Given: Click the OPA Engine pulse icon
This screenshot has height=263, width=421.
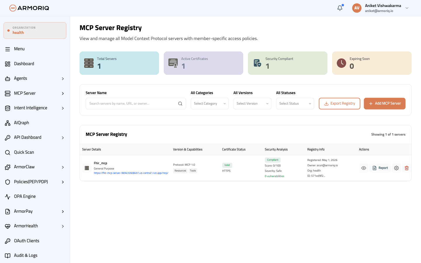Looking at the screenshot, I should tap(8, 197).
